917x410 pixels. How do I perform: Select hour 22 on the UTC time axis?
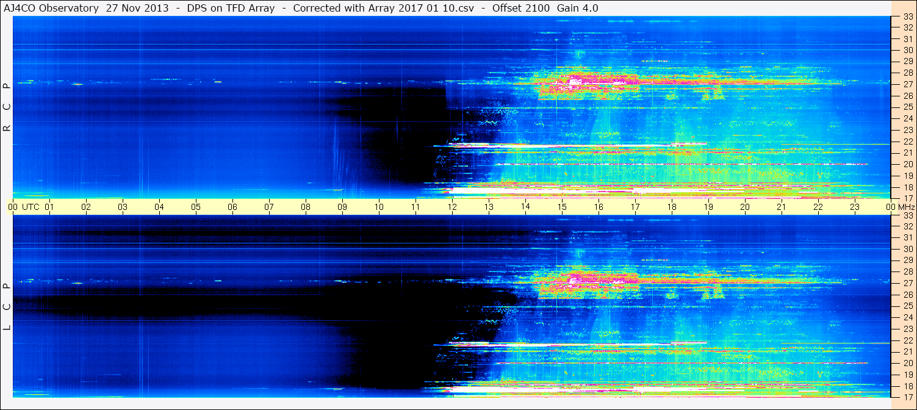pyautogui.click(x=818, y=207)
